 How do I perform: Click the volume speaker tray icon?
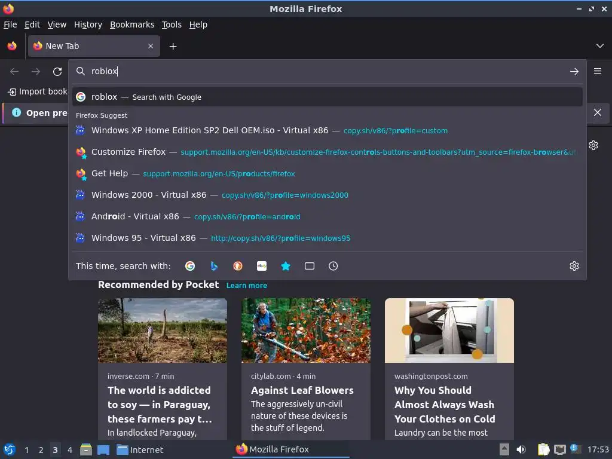pos(521,449)
